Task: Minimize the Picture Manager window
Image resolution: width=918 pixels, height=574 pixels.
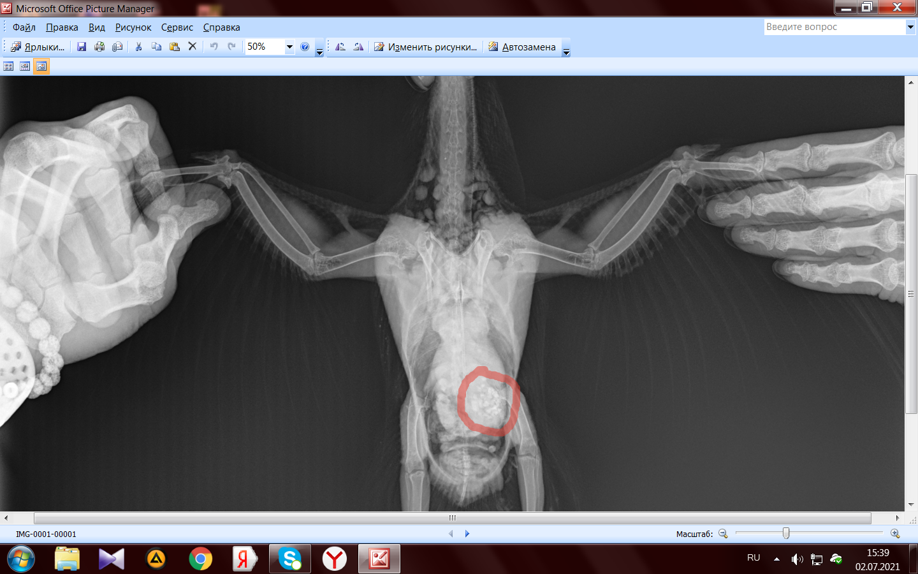Action: coord(847,7)
